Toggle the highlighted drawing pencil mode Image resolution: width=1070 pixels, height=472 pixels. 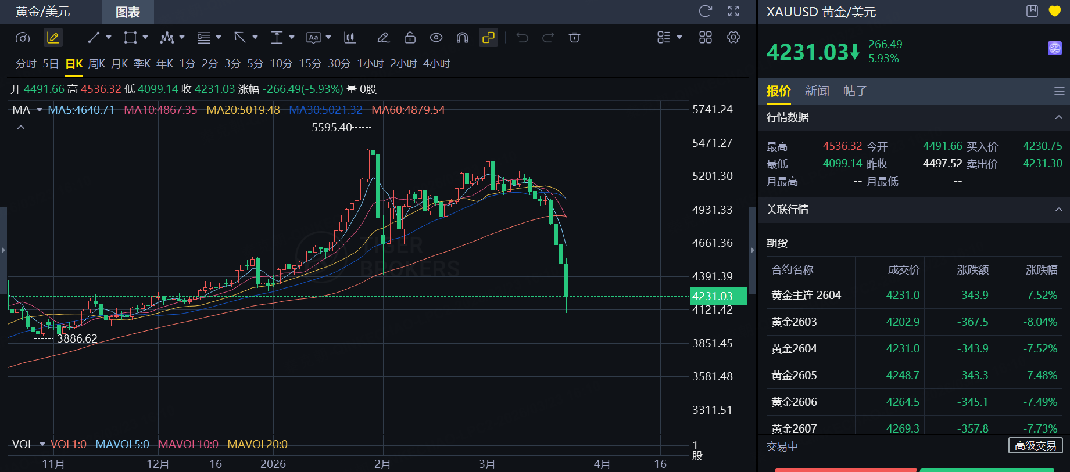53,38
